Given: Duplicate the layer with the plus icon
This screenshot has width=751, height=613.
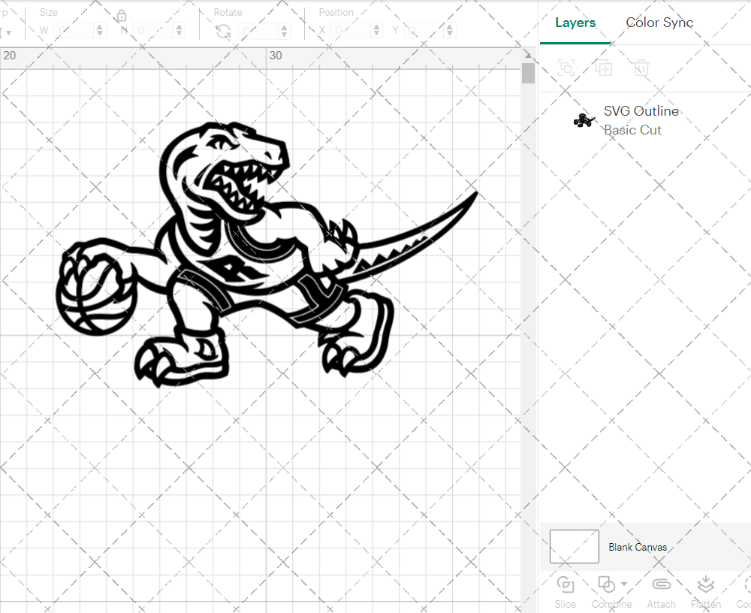Looking at the screenshot, I should (x=603, y=68).
